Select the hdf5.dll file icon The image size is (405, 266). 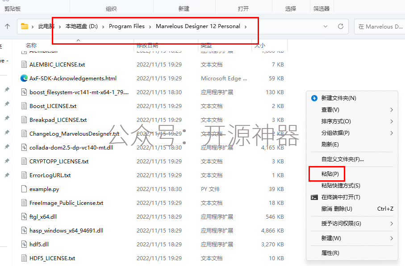24,244
